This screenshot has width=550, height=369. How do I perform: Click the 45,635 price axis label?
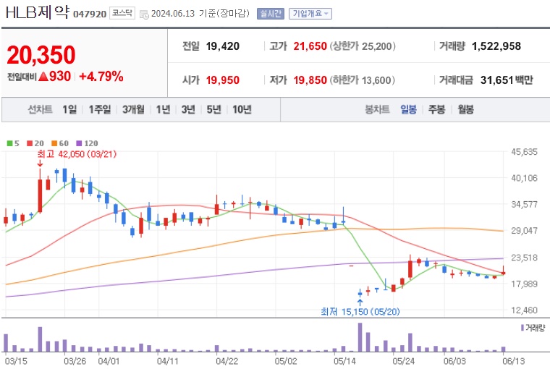click(x=524, y=152)
